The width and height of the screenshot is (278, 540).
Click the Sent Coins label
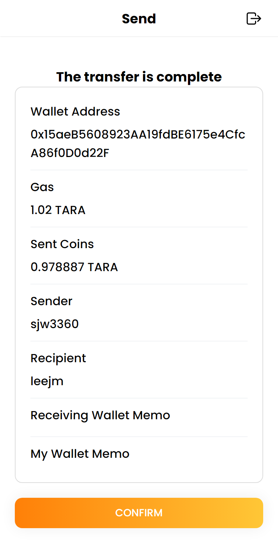pos(62,244)
